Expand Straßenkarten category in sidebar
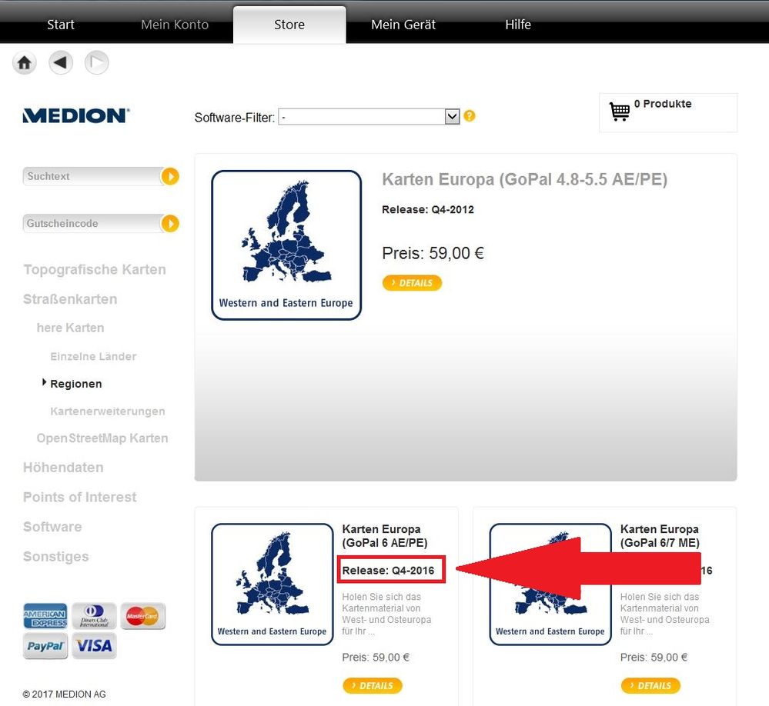Screen dimensions: 769x706 coord(70,299)
